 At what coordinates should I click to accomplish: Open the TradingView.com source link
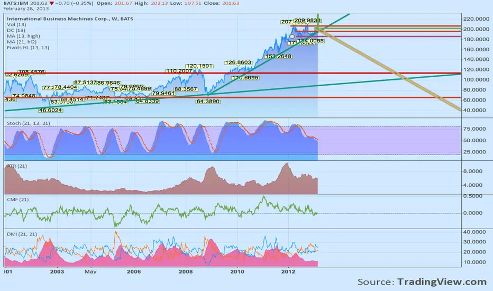pos(442,282)
